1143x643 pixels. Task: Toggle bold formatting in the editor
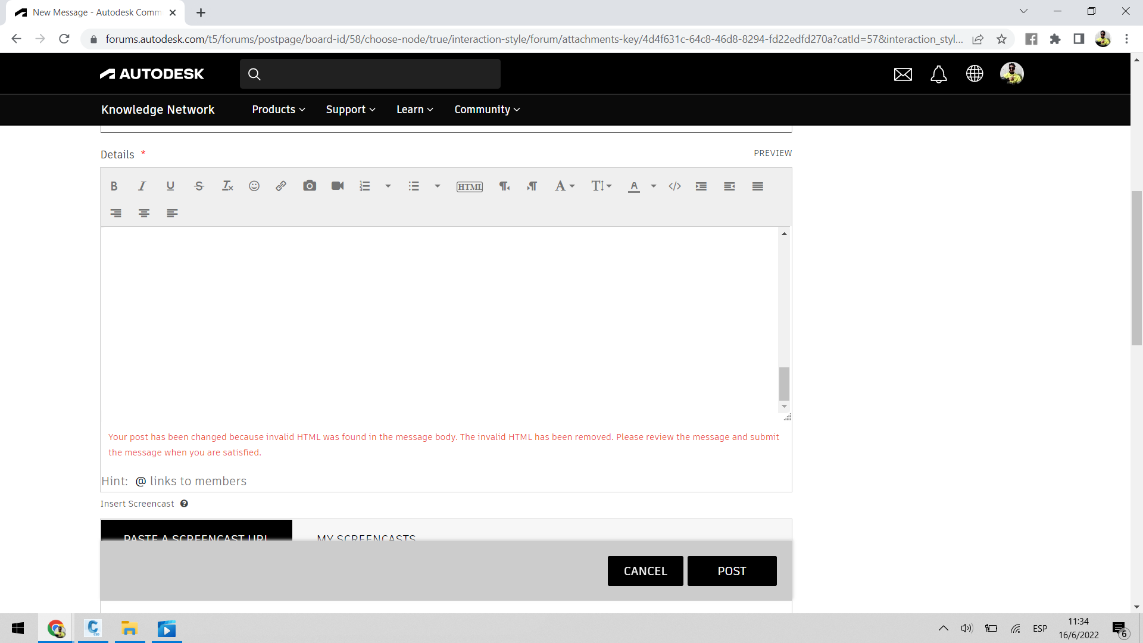click(x=114, y=186)
